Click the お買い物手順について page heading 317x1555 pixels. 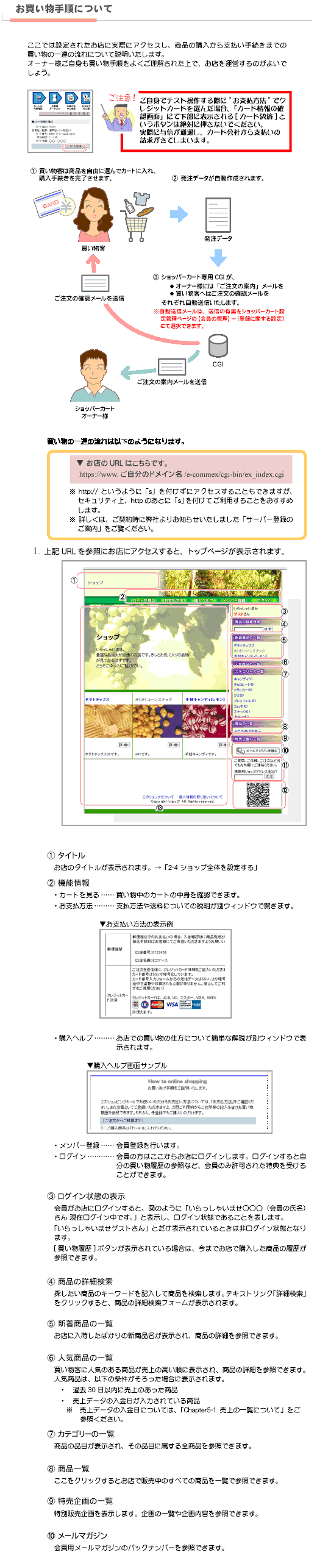64,9
